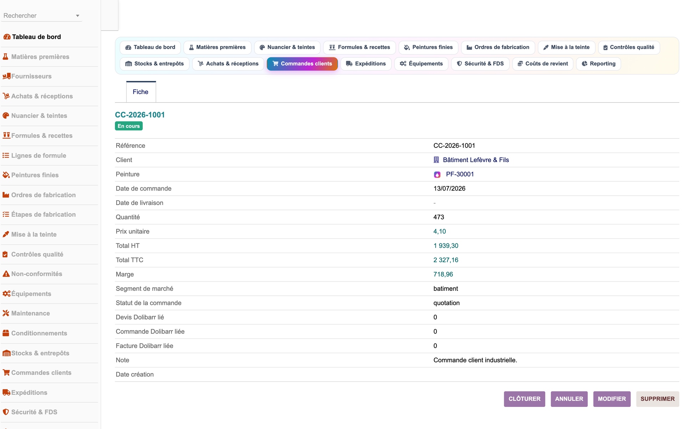
Task: Click the Segment de marché value batiment
Action: (x=445, y=289)
